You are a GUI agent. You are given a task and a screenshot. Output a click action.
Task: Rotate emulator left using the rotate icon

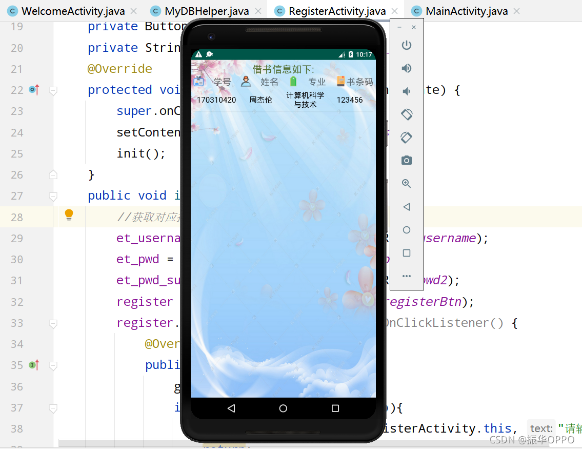click(x=407, y=114)
